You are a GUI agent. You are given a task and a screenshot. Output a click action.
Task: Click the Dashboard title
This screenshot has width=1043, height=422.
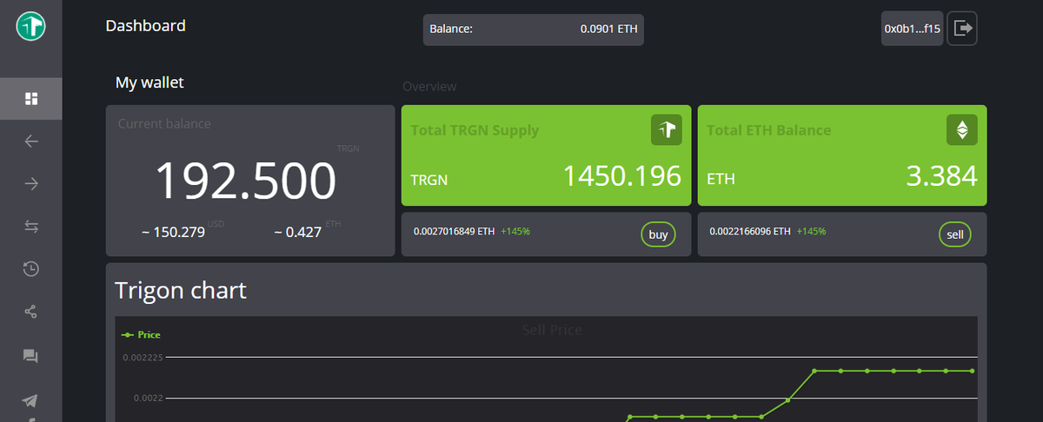(145, 26)
